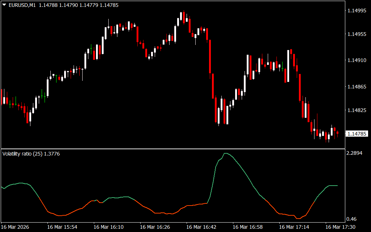371x232 pixels.
Task: Click the 16 Mar 17:30 time label
Action: (x=341, y=227)
